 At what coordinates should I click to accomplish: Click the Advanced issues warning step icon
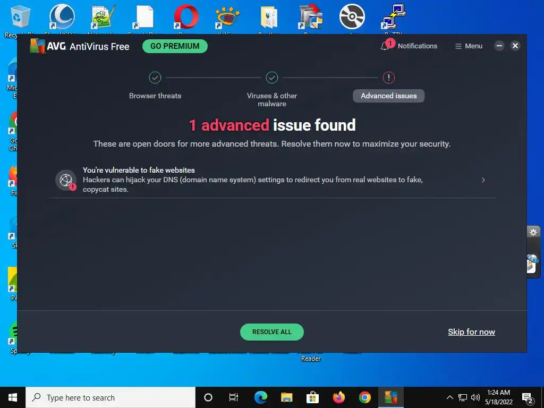tap(388, 78)
